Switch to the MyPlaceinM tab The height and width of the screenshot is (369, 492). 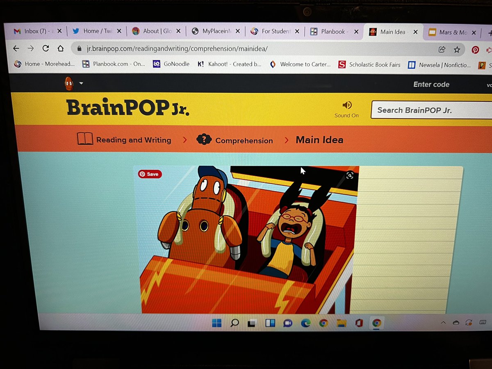(x=216, y=32)
